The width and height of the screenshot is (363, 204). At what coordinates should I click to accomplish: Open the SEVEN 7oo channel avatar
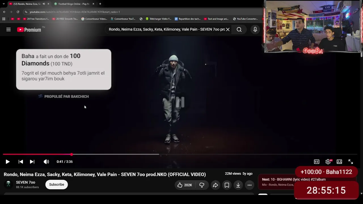point(9,184)
